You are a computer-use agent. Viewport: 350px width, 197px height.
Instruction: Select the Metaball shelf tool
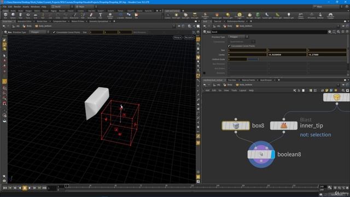(x=129, y=15)
